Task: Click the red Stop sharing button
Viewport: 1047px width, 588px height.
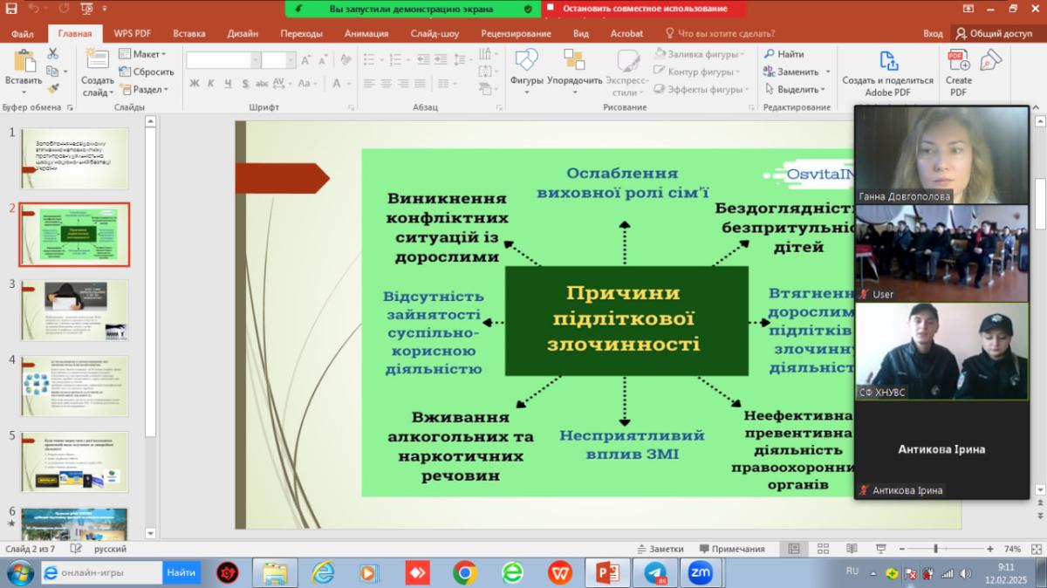Action: click(x=644, y=9)
